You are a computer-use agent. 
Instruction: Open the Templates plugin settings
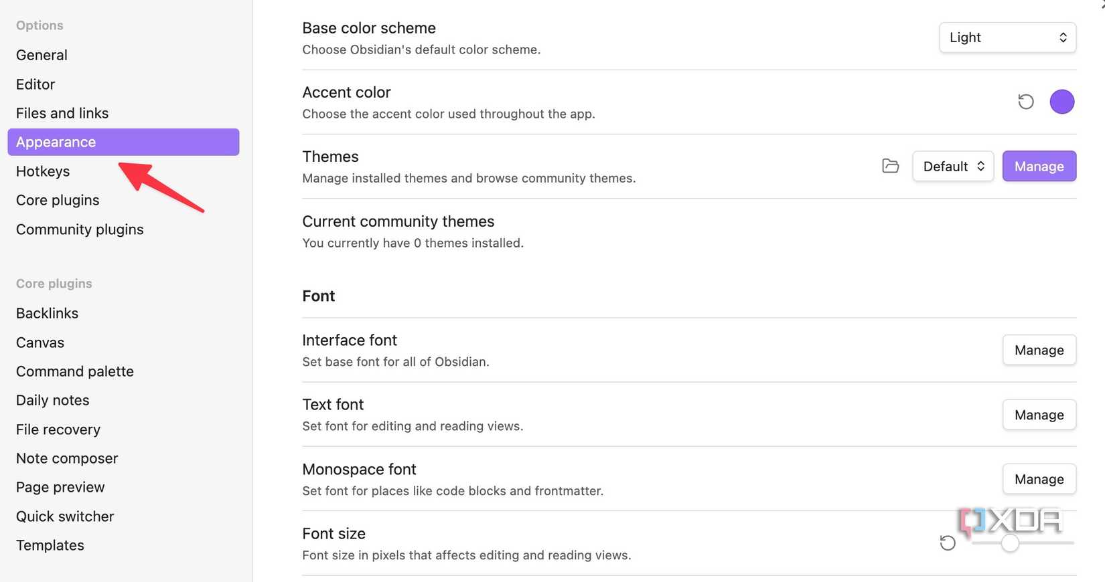pyautogui.click(x=50, y=545)
